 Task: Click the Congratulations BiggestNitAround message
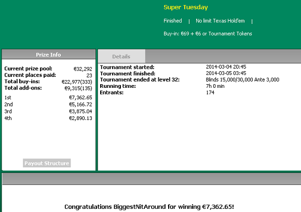(x=149, y=207)
